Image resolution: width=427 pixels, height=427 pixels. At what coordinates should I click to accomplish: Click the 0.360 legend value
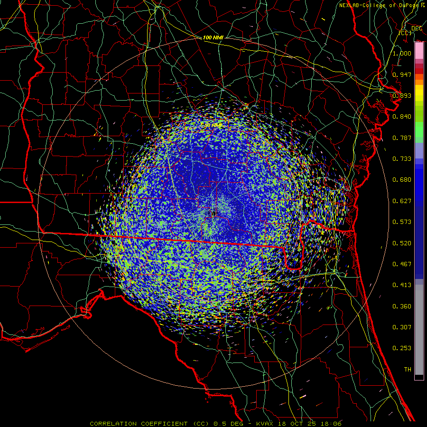click(x=402, y=306)
